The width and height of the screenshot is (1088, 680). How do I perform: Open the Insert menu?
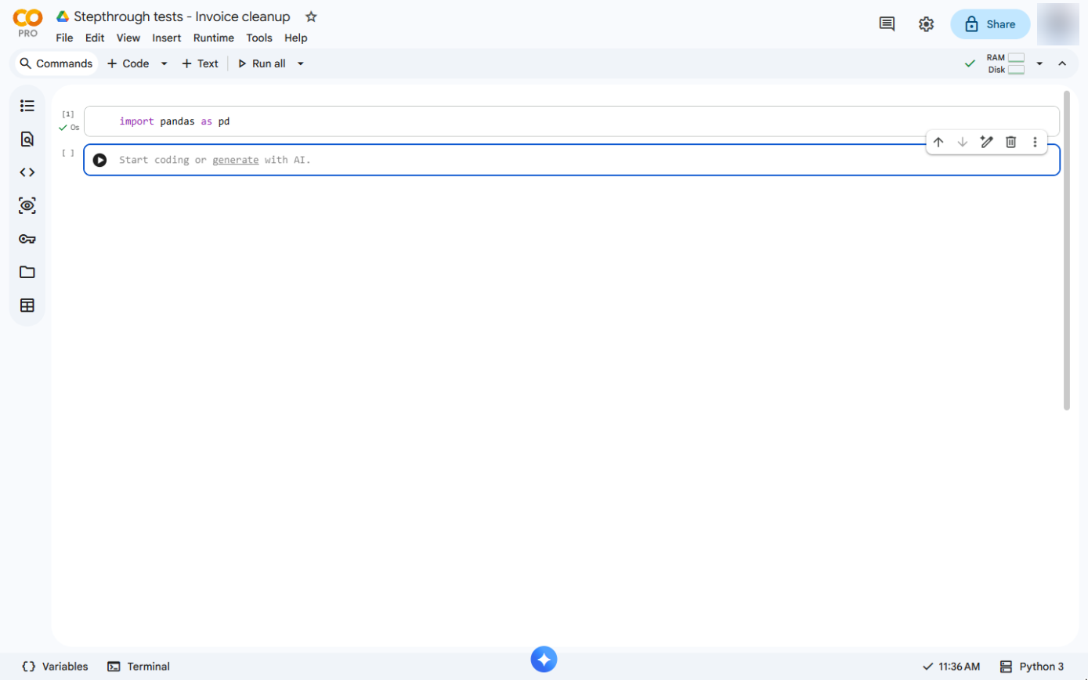167,38
